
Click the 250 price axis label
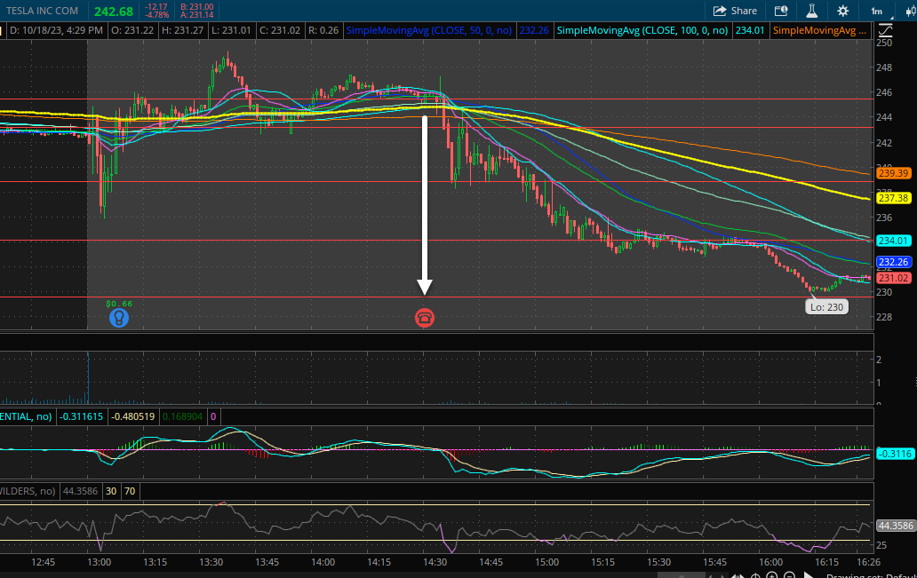[884, 43]
